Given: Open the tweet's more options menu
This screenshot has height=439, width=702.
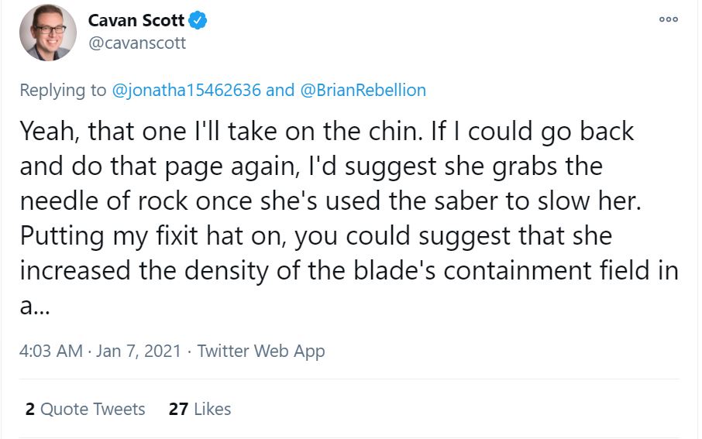Looking at the screenshot, I should (x=668, y=19).
